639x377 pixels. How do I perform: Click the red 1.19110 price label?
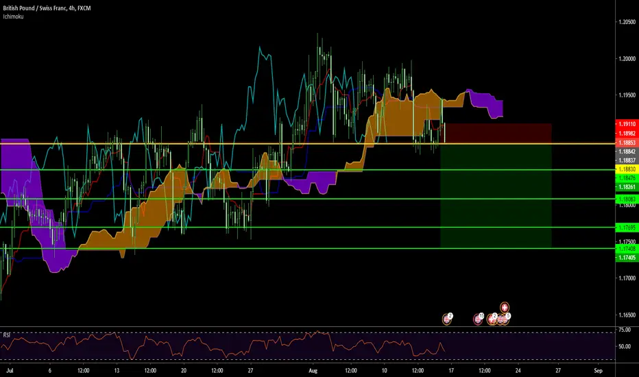tap(627, 124)
